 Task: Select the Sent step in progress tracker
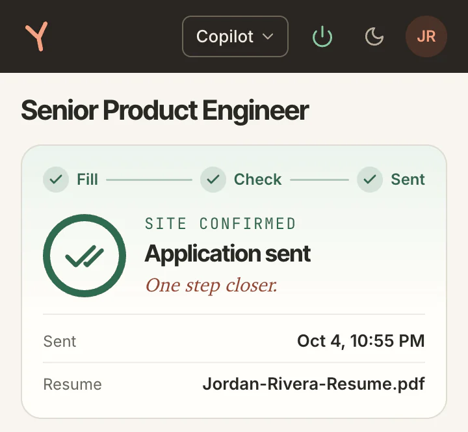pos(391,180)
